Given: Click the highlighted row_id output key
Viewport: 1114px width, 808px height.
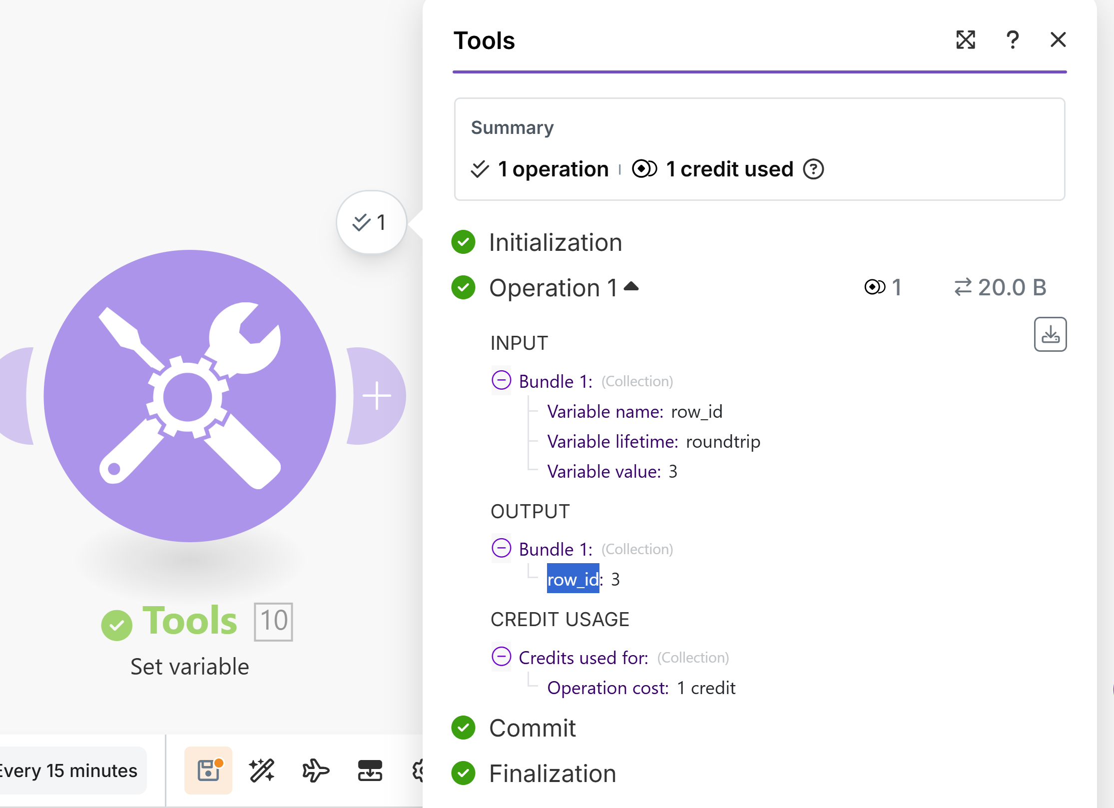Looking at the screenshot, I should coord(573,579).
